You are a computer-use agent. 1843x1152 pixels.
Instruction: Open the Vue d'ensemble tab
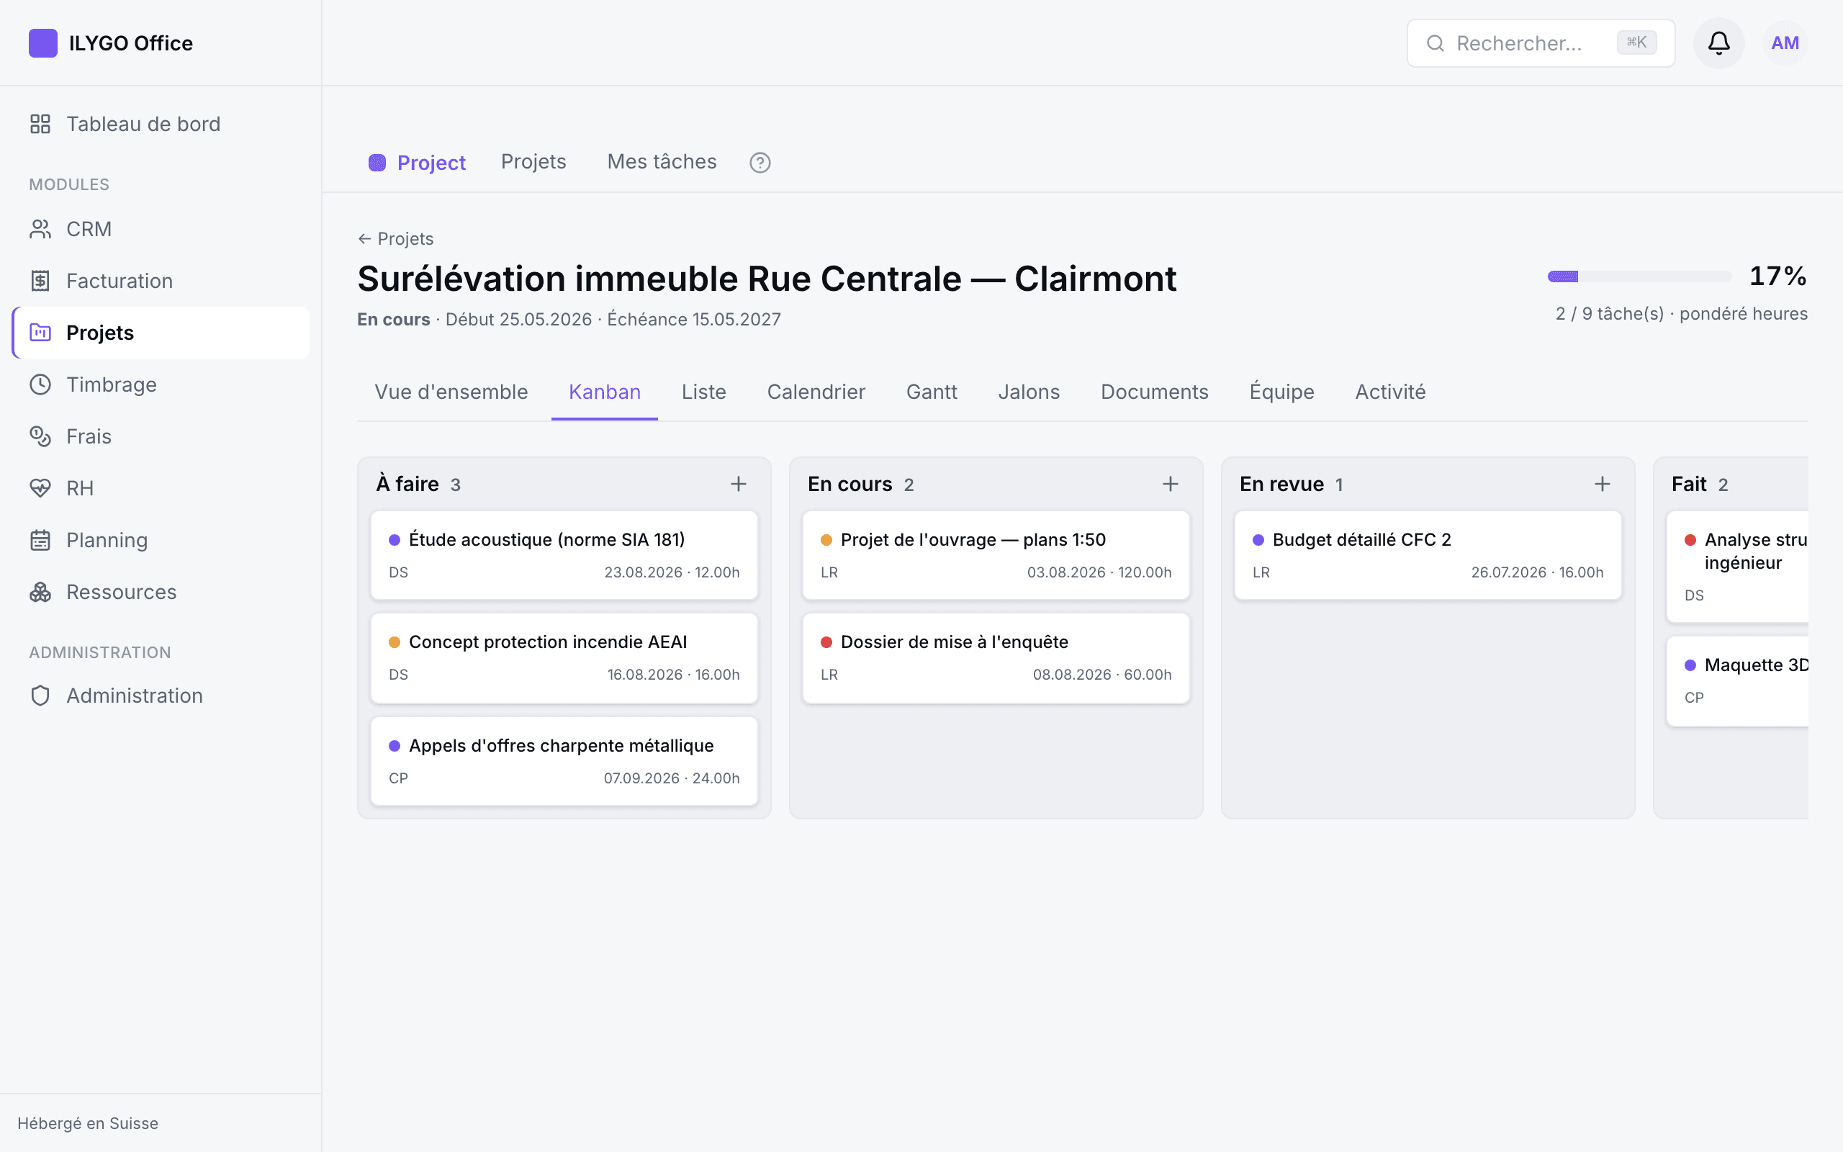[x=451, y=392]
